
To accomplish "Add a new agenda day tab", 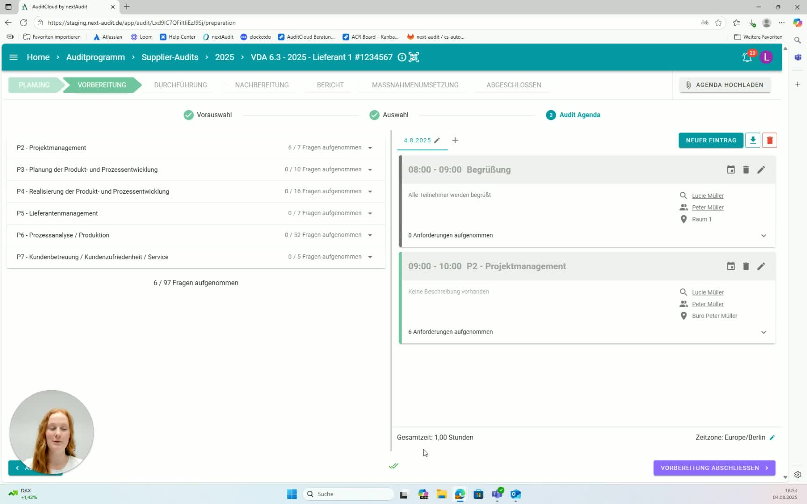I will [x=455, y=140].
